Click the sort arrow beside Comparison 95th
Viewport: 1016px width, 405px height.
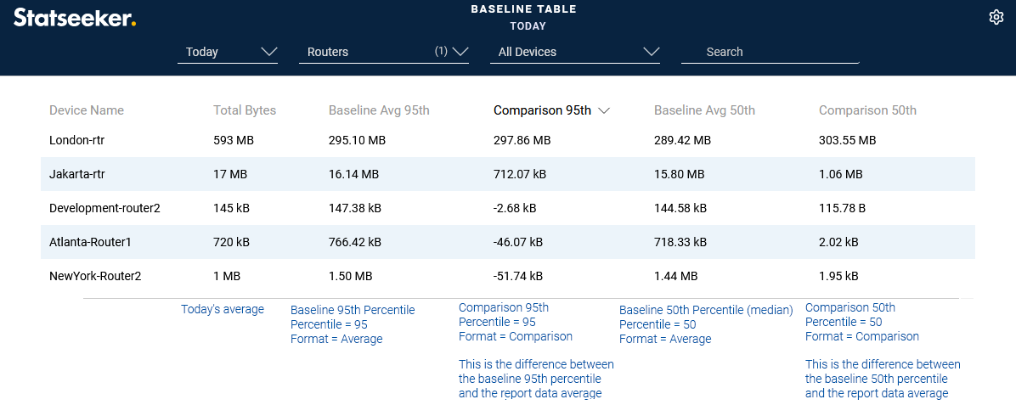pos(605,110)
